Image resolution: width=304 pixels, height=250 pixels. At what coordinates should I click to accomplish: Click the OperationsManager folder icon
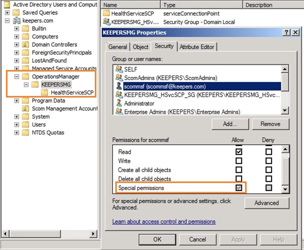click(26, 76)
